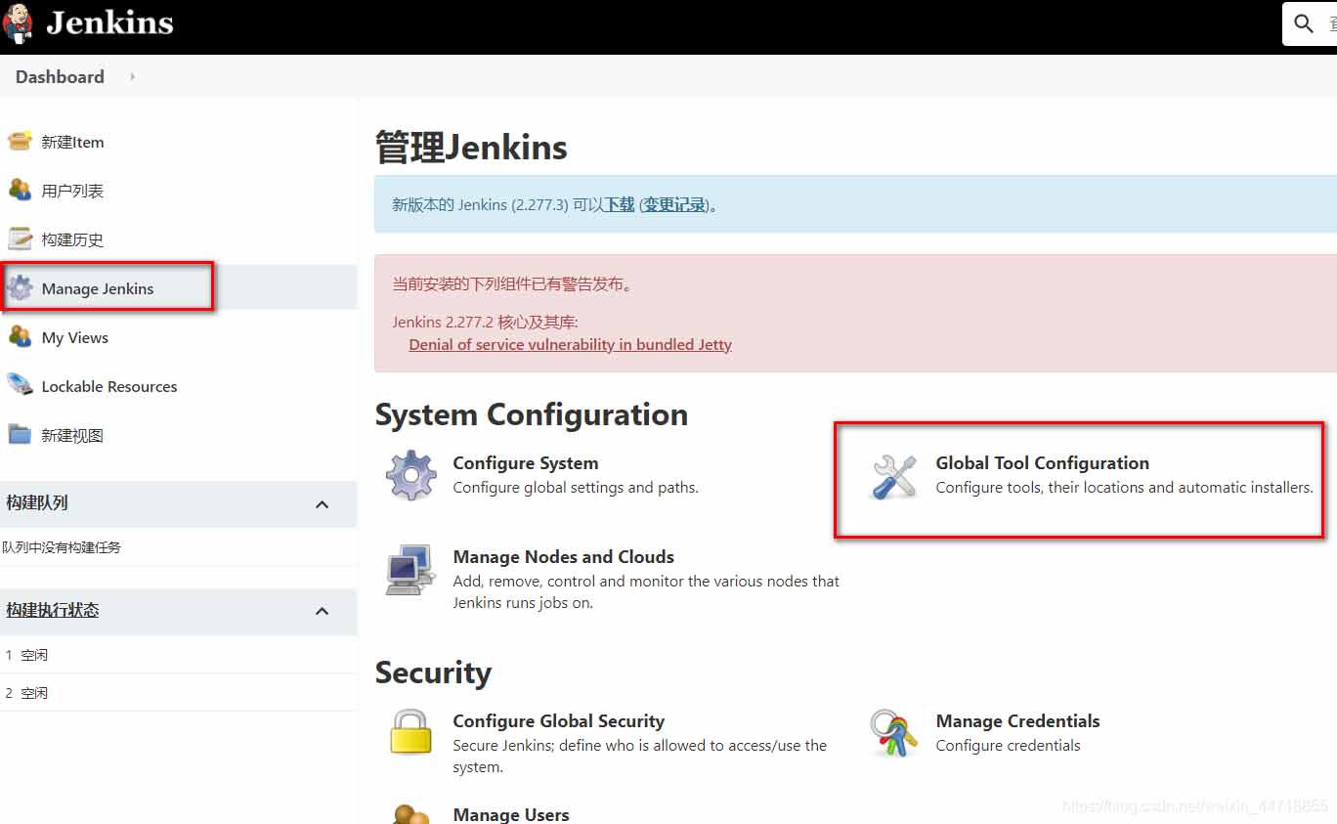Open the 新建视图 link
Image resolution: width=1337 pixels, height=824 pixels.
point(72,435)
